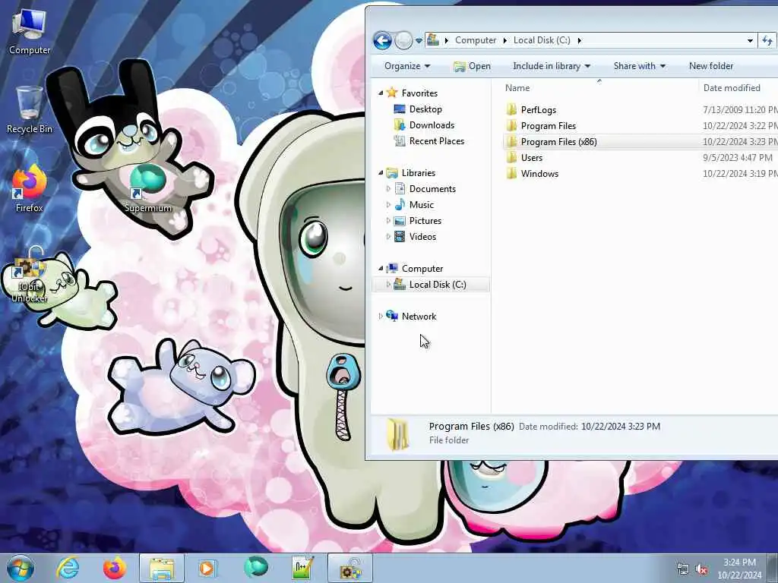Open Notepad++ from the taskbar
Screen dimensions: 778x583
[302, 568]
